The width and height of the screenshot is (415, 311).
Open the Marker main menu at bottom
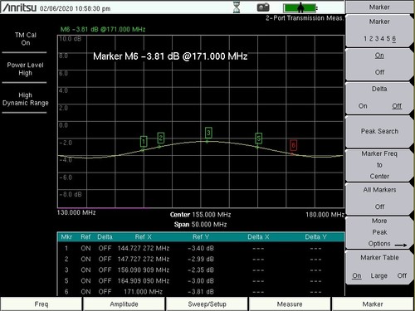point(373,304)
